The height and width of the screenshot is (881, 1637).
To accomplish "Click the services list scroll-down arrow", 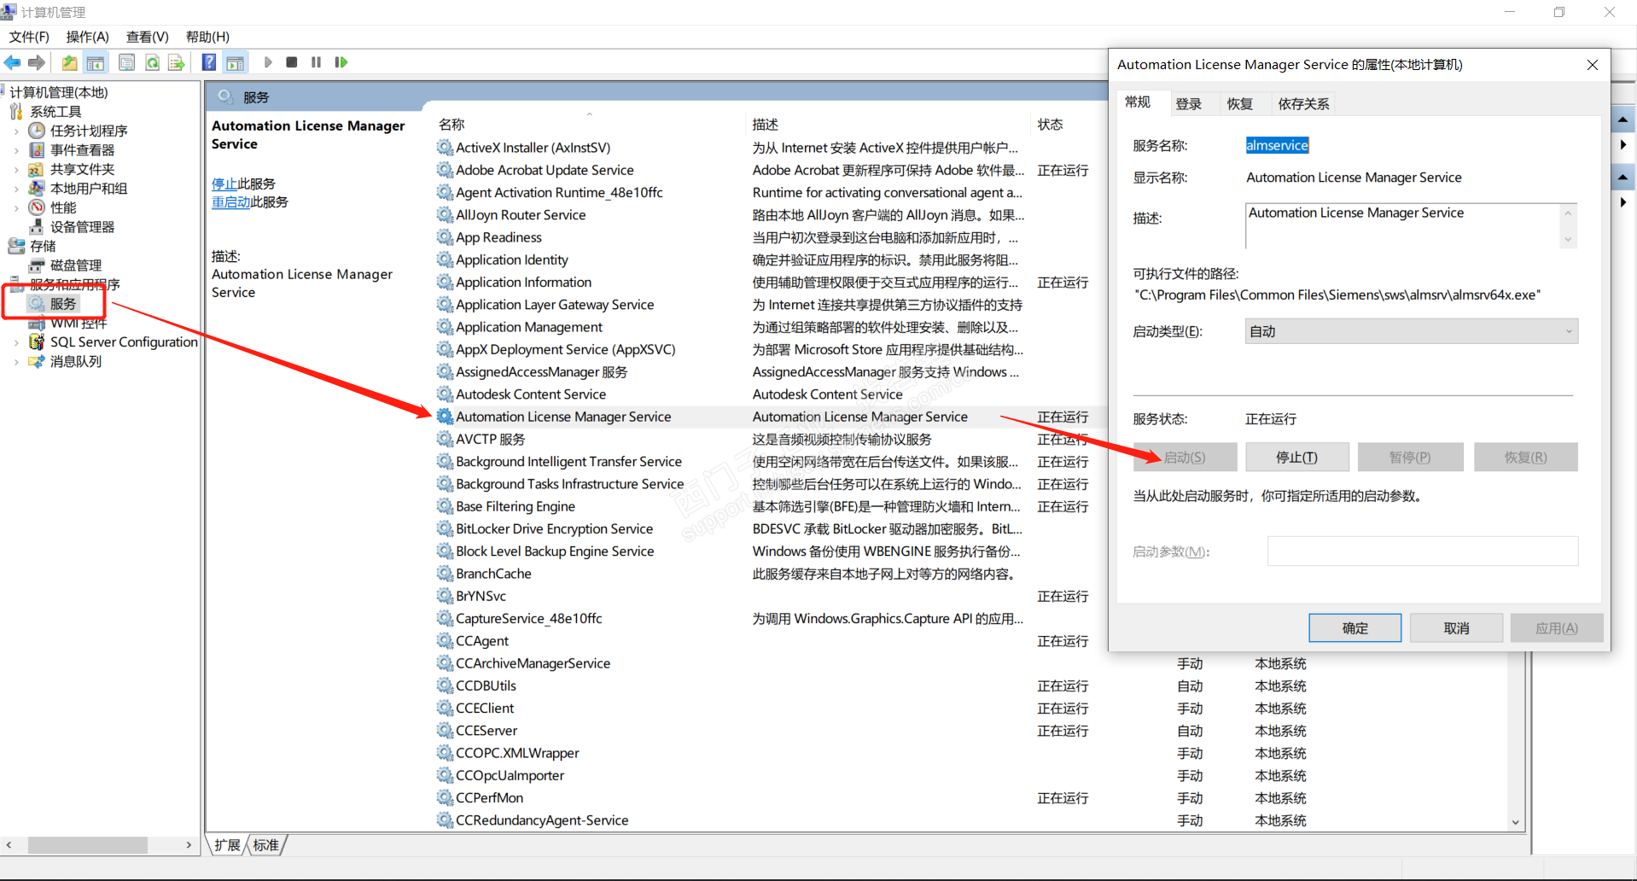I will (1516, 823).
